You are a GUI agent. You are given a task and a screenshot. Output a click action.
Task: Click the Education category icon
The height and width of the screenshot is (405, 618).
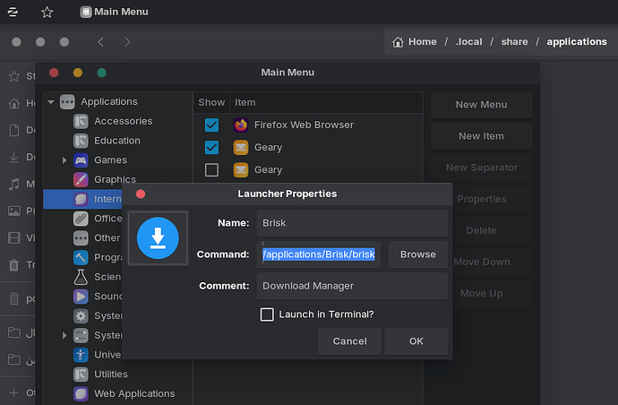pyautogui.click(x=81, y=141)
